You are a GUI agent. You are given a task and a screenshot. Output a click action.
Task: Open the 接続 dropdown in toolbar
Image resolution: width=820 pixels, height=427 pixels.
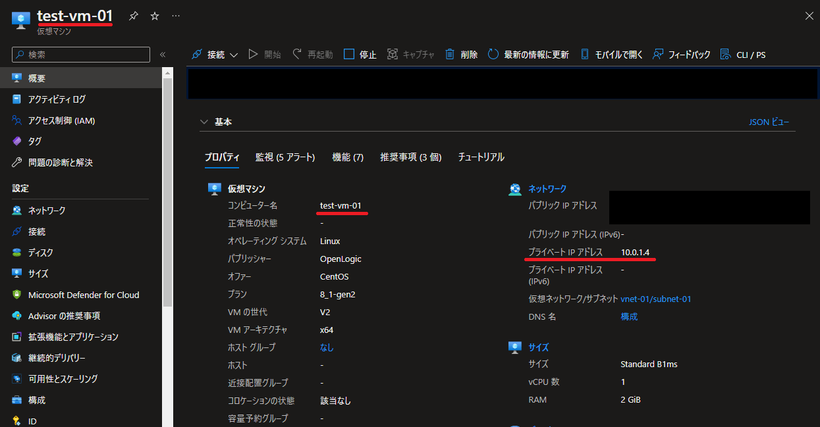(215, 55)
